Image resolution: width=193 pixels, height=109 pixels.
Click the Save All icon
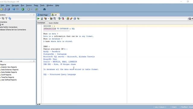(8, 9)
